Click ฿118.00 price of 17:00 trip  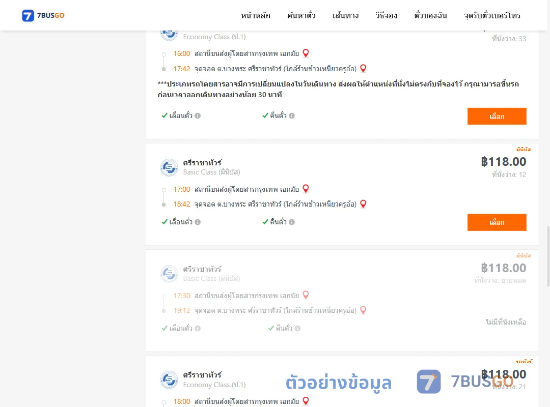pos(503,162)
